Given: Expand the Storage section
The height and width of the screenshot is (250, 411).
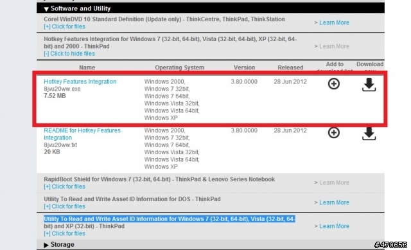Looking at the screenshot, I should (46, 245).
